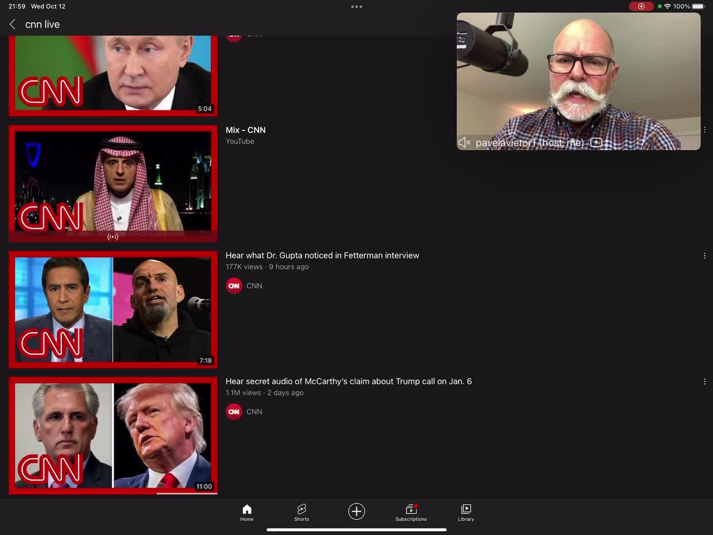Tap the share screen icon beside host name
The height and width of the screenshot is (535, 713).
click(596, 143)
